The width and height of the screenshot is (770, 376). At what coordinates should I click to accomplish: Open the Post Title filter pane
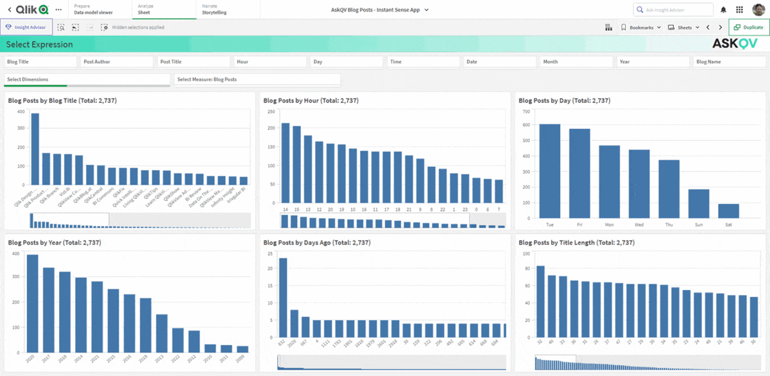point(194,62)
